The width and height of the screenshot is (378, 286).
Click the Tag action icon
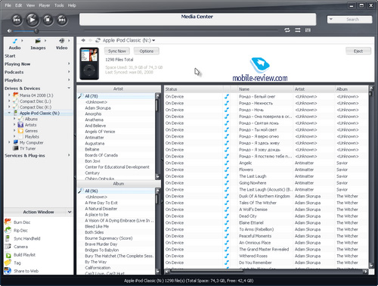(8, 263)
